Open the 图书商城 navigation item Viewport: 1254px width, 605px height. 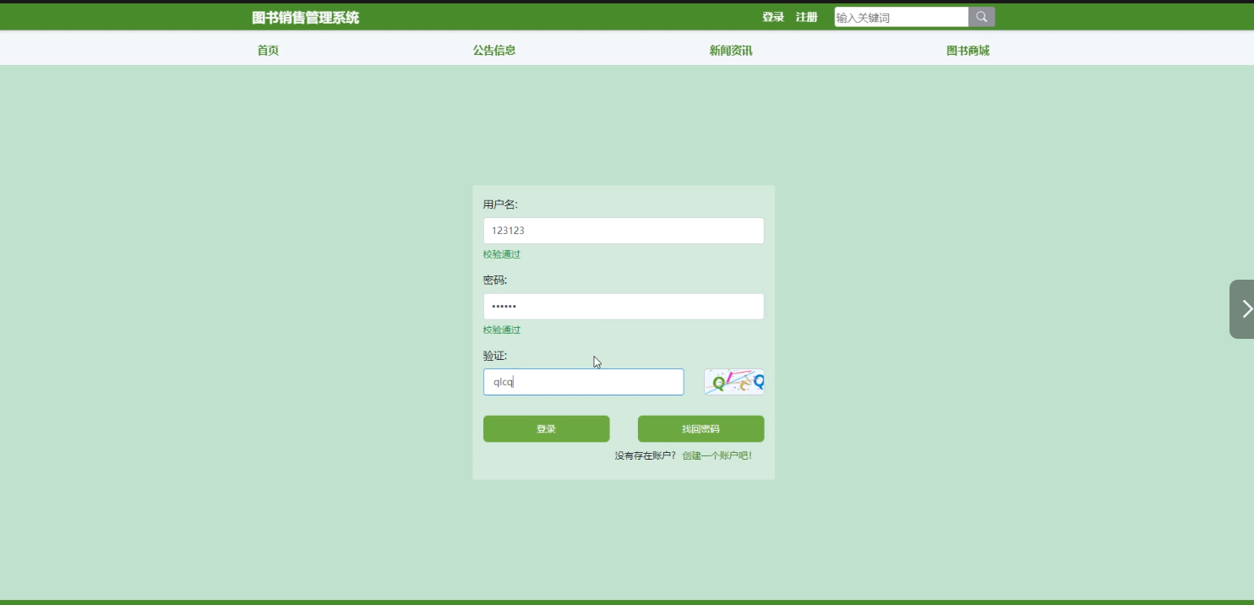968,51
